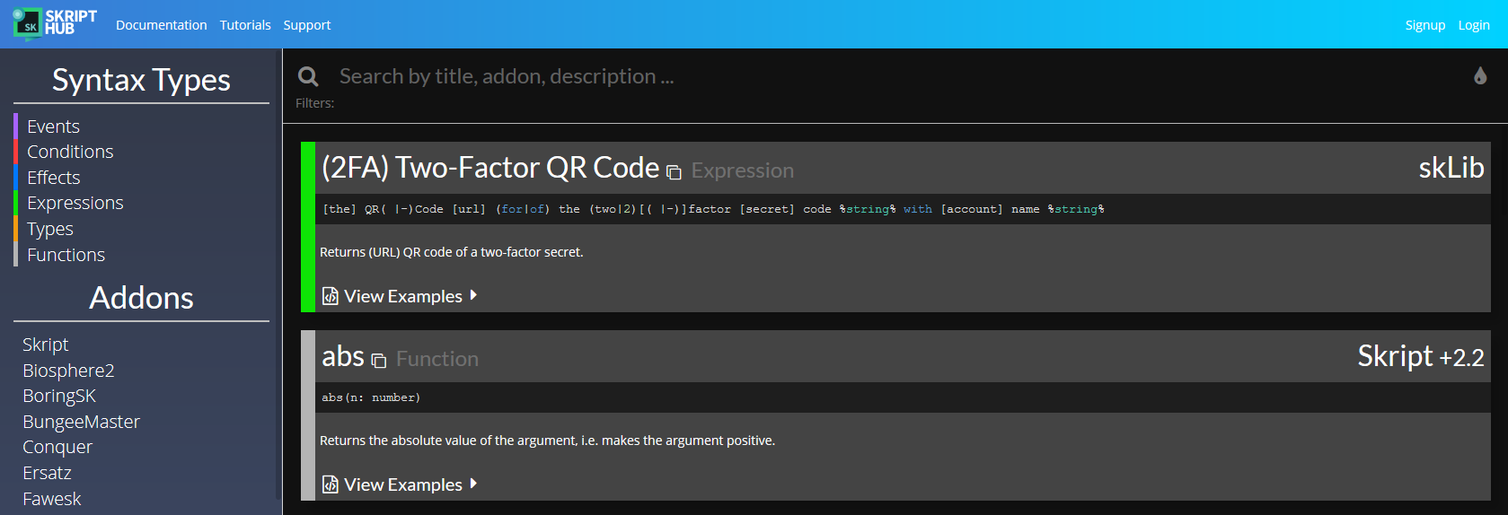Open View Examples for QR Code
The image size is (1508, 515).
pos(402,296)
